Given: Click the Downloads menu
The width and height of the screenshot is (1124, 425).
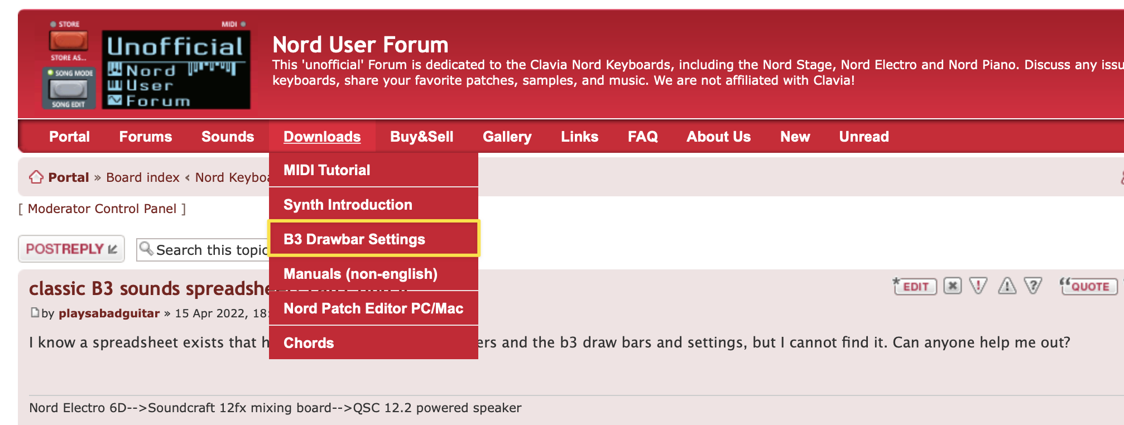Looking at the screenshot, I should pos(322,137).
